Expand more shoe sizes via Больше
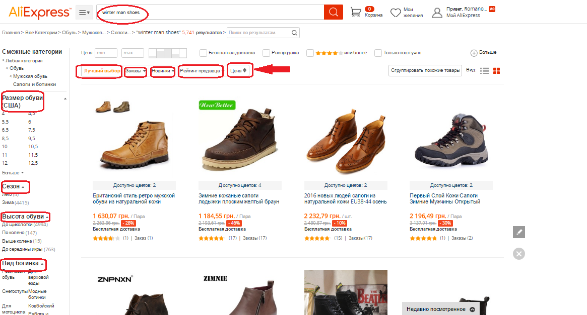The height and width of the screenshot is (315, 587). click(x=13, y=173)
